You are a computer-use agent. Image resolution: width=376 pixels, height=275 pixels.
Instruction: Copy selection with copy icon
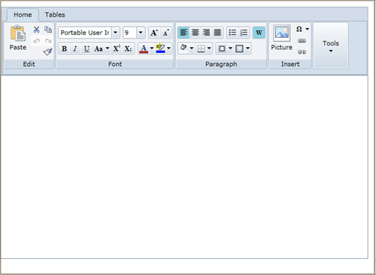48,29
